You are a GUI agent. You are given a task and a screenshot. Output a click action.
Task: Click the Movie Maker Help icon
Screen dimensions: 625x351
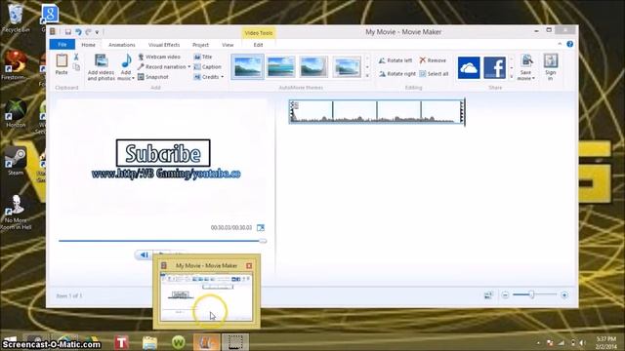click(x=570, y=44)
